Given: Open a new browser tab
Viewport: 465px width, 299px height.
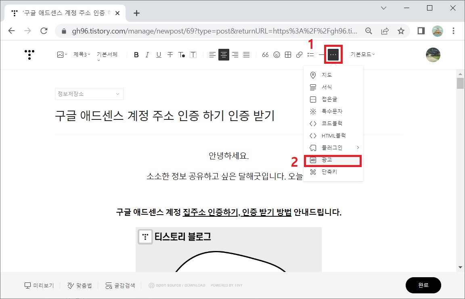Looking at the screenshot, I should coord(136,13).
